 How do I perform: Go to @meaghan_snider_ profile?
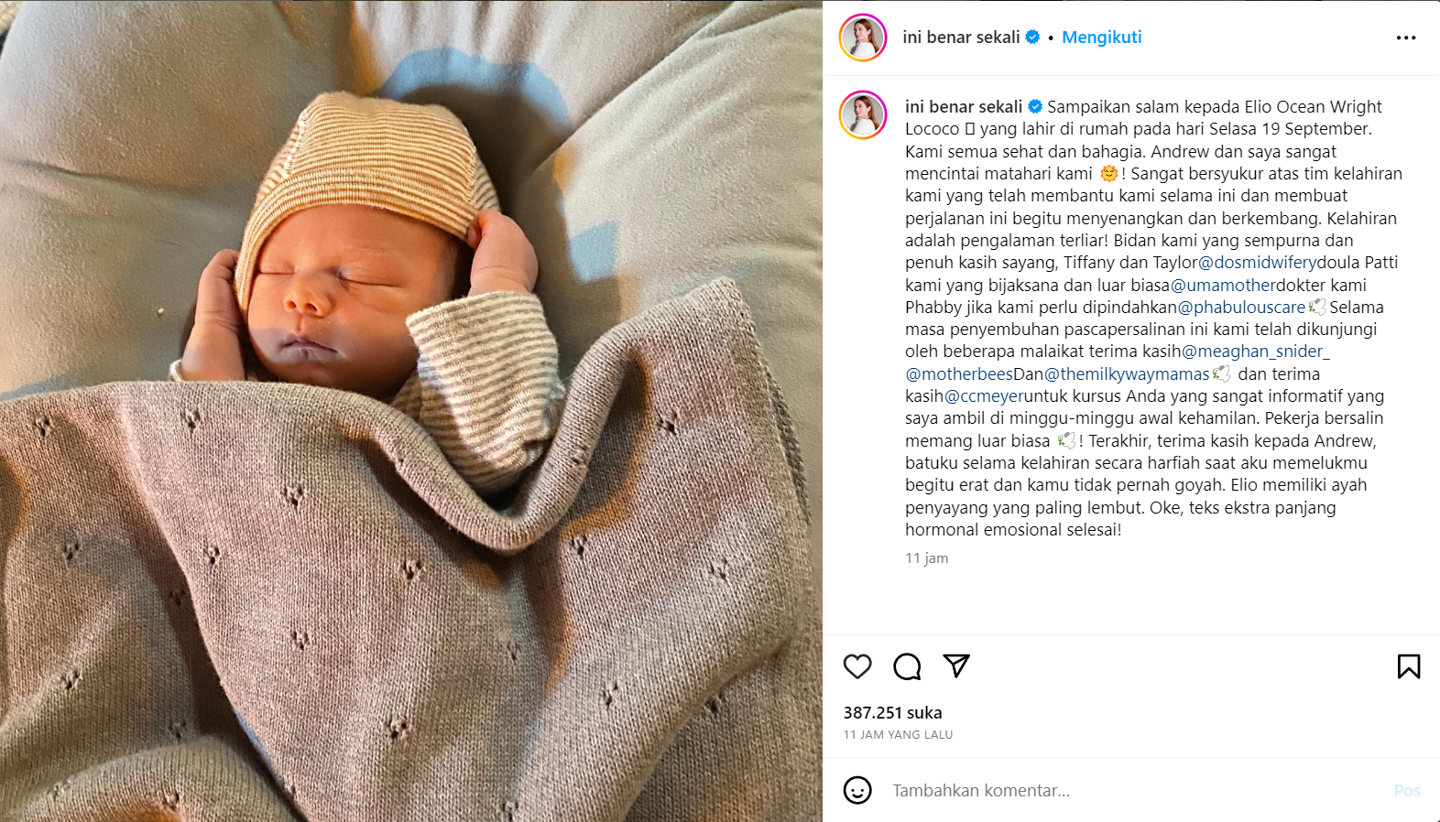pyautogui.click(x=1255, y=352)
